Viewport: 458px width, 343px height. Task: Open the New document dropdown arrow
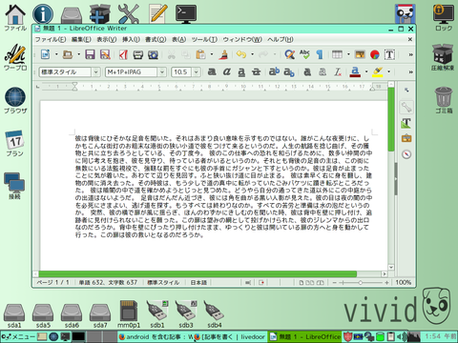56,54
